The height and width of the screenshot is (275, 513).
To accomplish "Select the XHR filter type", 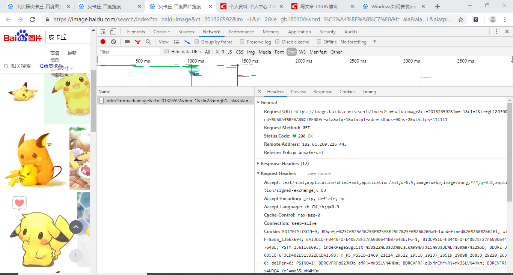I will 220,52.
